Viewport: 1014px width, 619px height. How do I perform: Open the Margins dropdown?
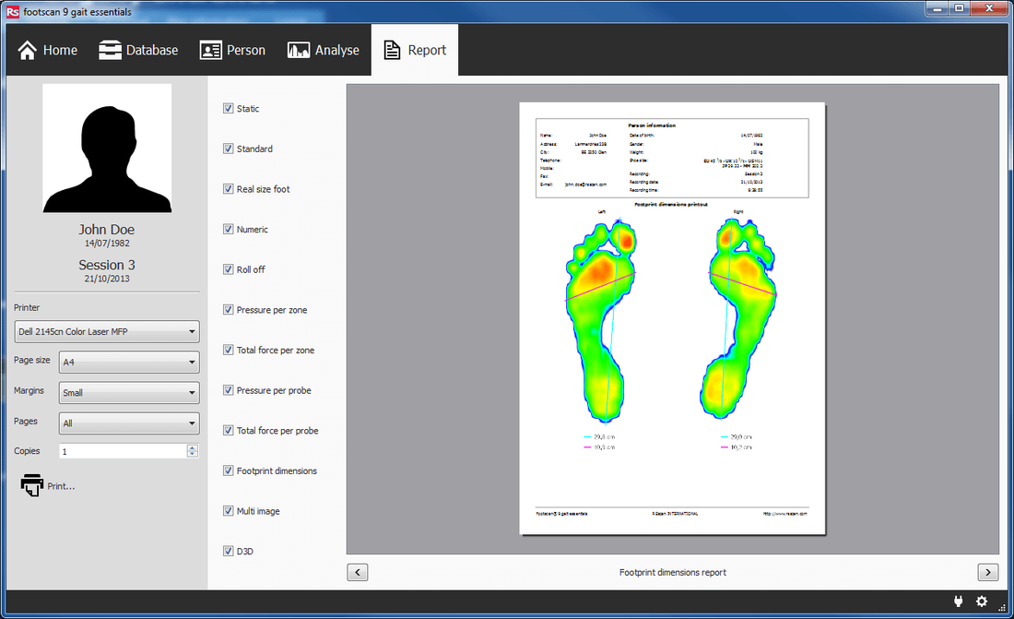point(129,392)
